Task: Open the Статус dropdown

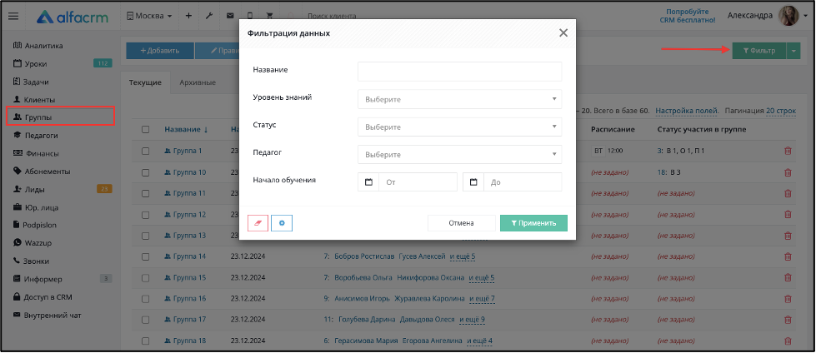Action: coord(459,127)
